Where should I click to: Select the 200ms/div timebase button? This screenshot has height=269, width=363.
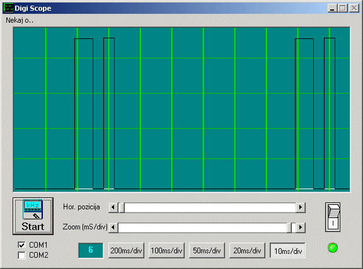coord(126,251)
